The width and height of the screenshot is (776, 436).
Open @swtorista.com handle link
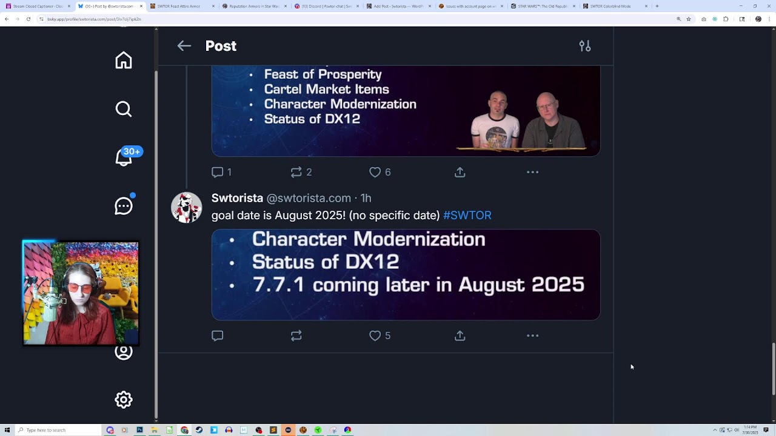[x=309, y=198]
